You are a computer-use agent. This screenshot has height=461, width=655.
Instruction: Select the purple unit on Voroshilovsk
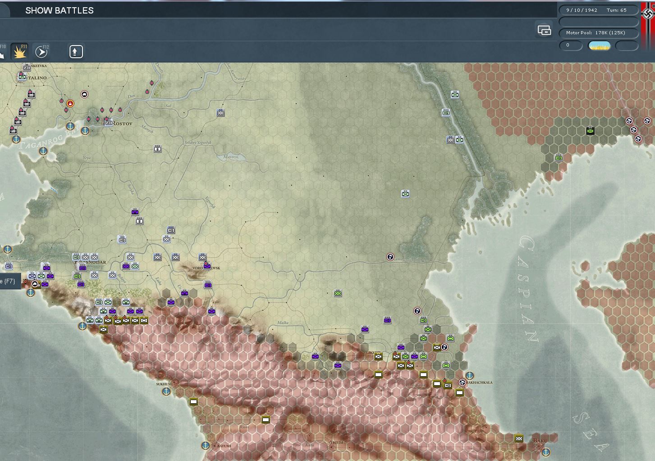[207, 266]
